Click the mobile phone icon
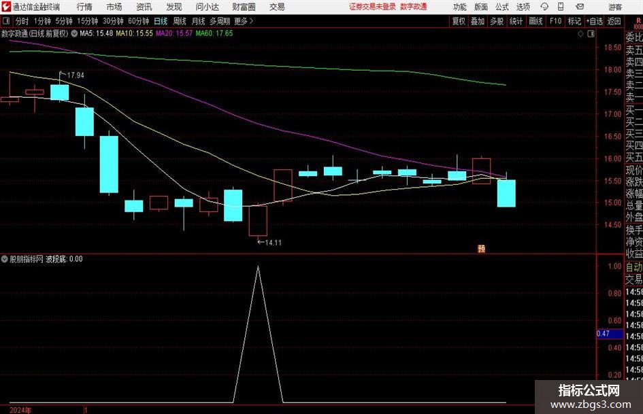The width and height of the screenshot is (643, 414). (x=561, y=7)
